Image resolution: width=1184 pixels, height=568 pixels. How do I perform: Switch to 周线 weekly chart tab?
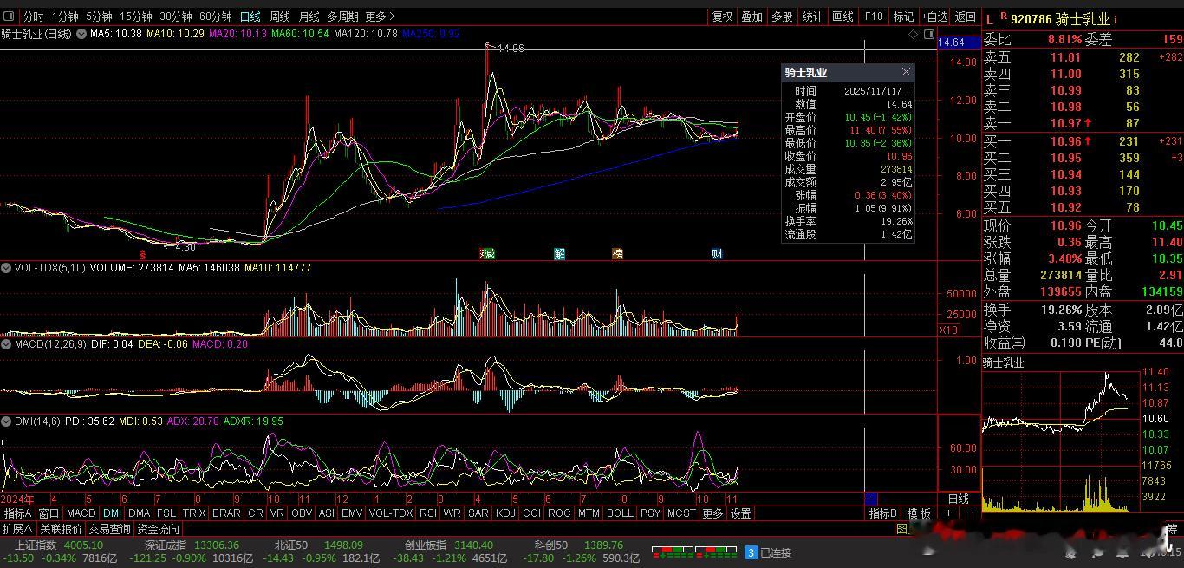(280, 16)
